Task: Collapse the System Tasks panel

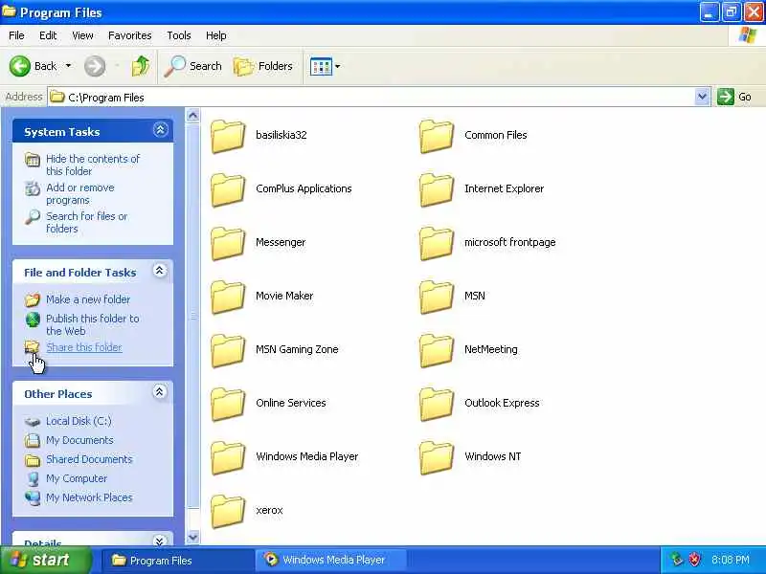Action: click(160, 130)
